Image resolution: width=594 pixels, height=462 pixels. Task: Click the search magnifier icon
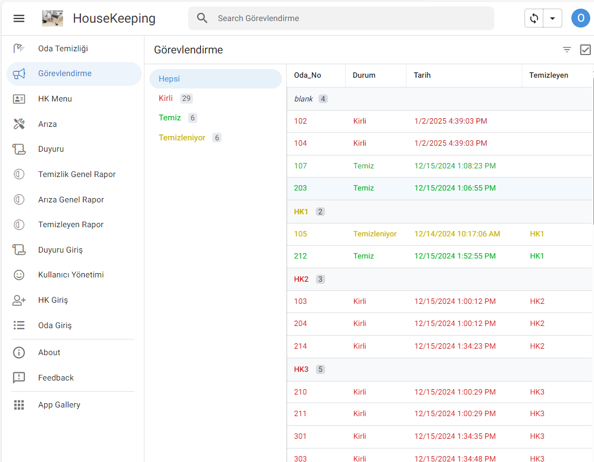tap(202, 18)
